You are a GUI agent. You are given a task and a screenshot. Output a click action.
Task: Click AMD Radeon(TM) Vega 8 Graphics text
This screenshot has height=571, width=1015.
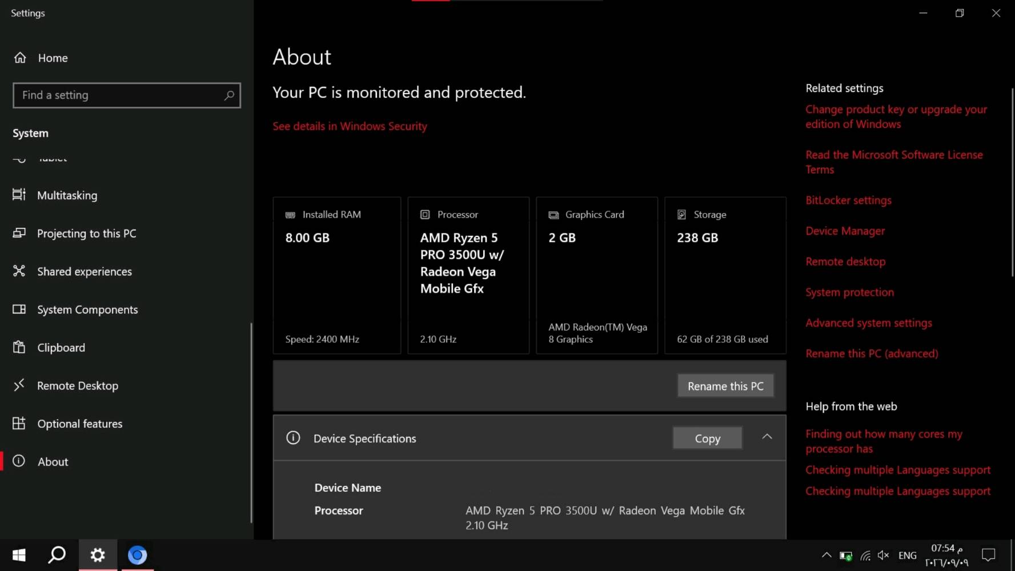click(x=597, y=333)
